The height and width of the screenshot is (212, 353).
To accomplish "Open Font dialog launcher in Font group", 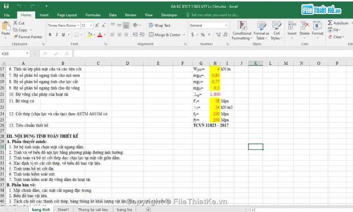I will (106, 44).
